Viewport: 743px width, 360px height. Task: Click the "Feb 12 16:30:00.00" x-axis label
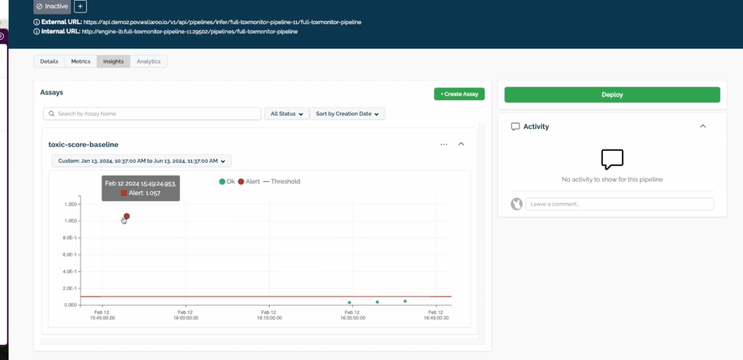(352, 315)
